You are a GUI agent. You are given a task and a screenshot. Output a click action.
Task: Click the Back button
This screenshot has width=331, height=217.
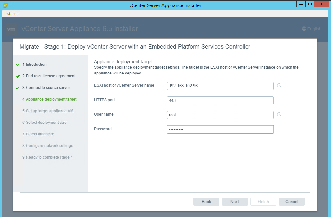pyautogui.click(x=206, y=202)
